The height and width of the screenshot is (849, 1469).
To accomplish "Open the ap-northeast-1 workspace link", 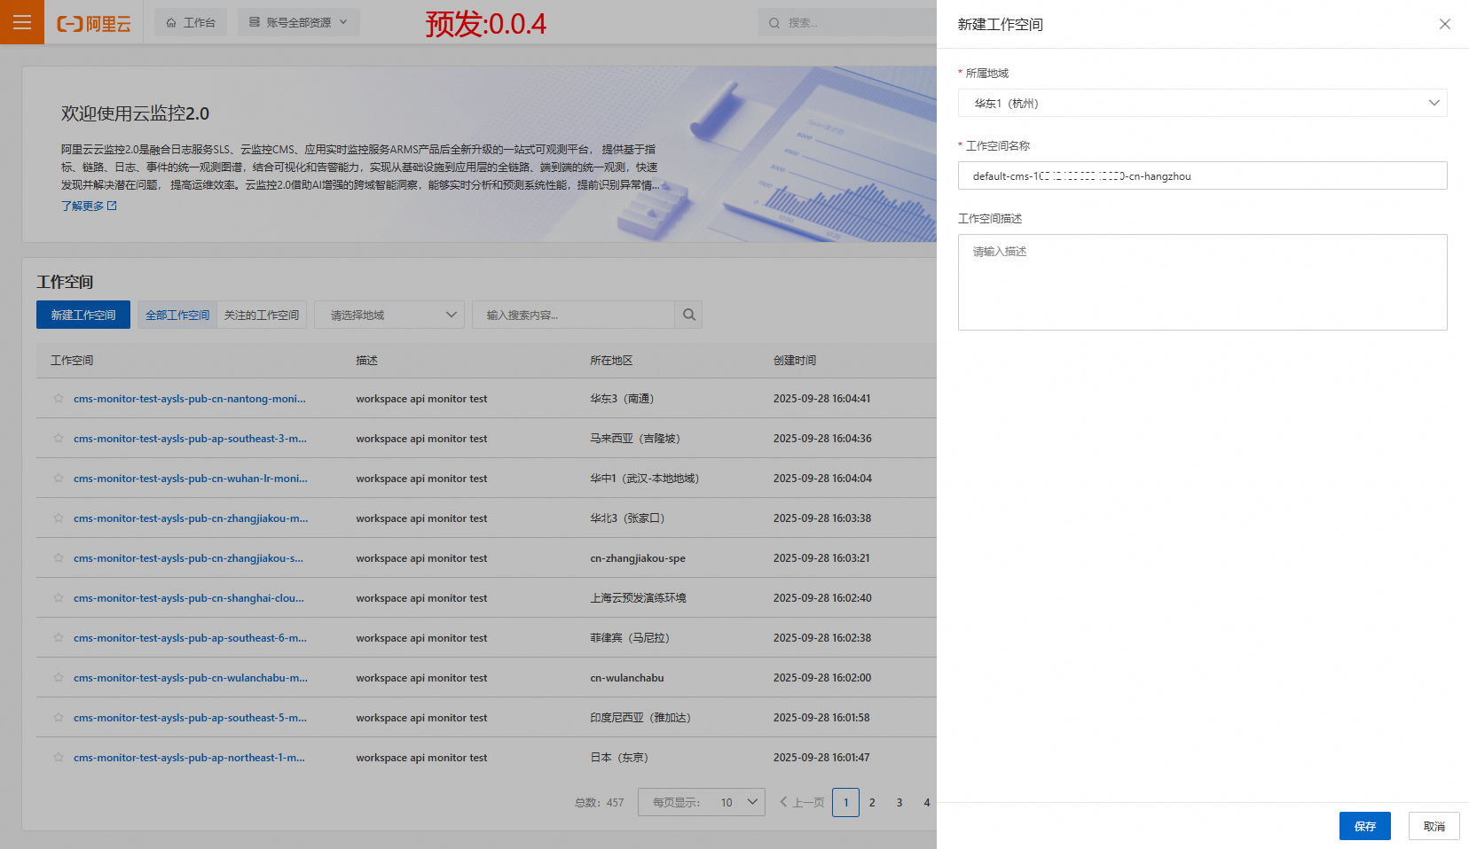I will pos(189,758).
